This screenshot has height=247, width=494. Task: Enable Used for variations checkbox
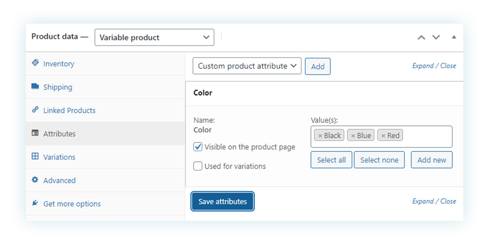[x=198, y=166]
